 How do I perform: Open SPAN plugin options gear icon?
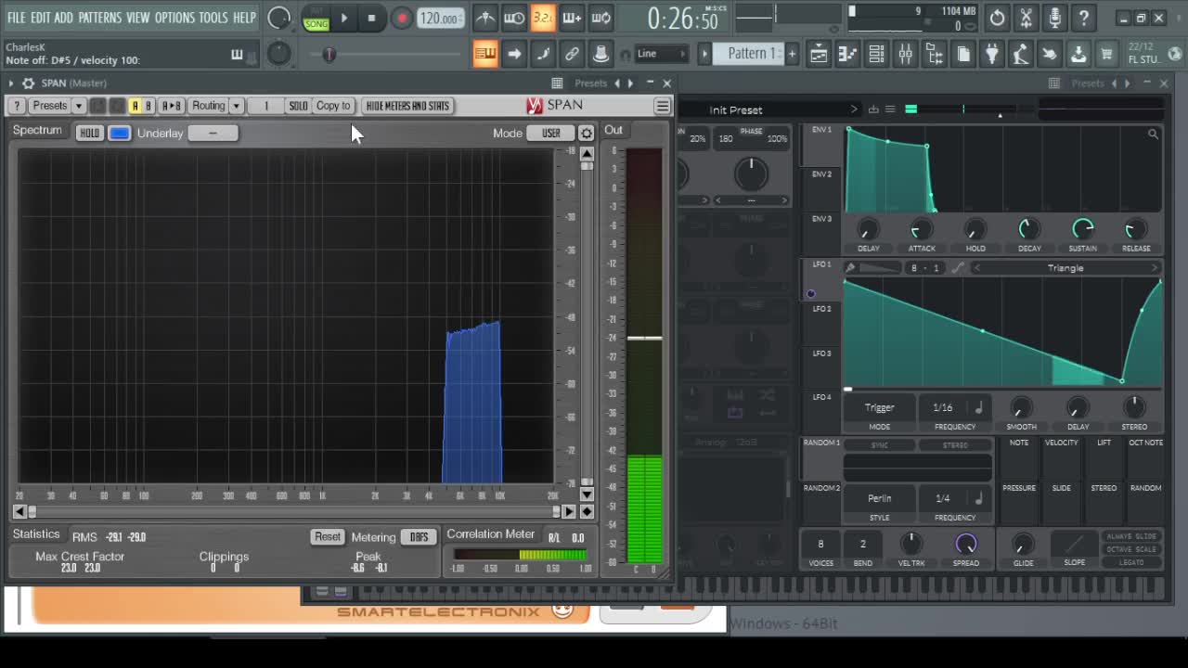[x=28, y=83]
